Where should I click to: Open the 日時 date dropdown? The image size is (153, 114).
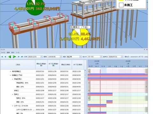click(x=41, y=57)
